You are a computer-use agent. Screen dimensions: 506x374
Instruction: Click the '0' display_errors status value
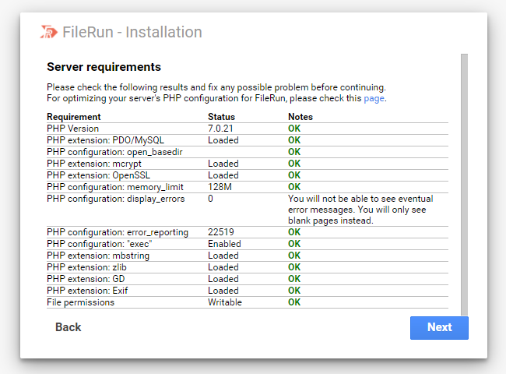click(x=210, y=199)
